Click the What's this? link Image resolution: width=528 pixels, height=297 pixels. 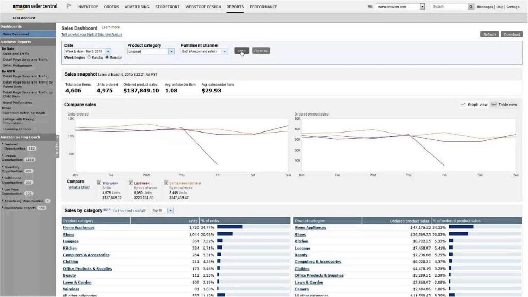(79, 187)
